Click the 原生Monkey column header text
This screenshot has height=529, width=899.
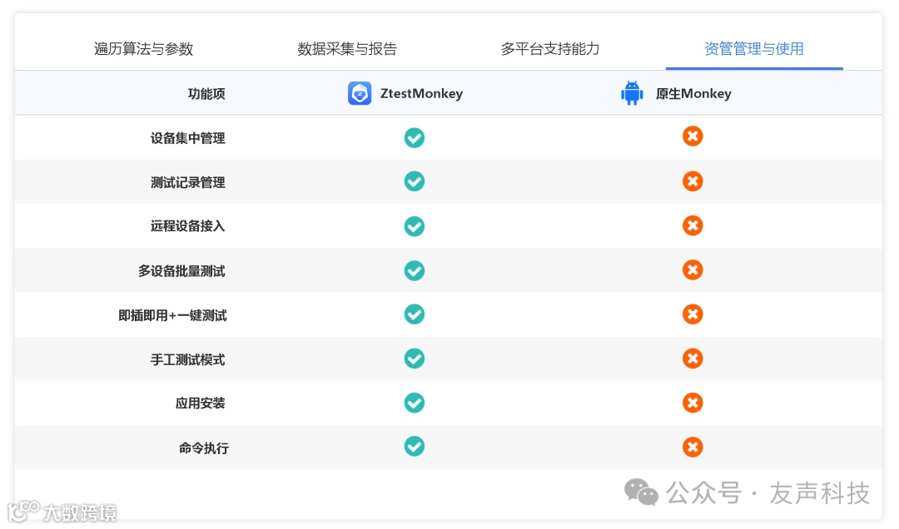693,93
